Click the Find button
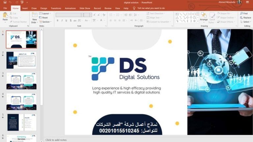This screenshot has width=253, height=142. 244,14
